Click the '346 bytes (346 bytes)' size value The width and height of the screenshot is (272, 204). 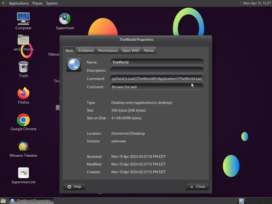(x=128, y=110)
